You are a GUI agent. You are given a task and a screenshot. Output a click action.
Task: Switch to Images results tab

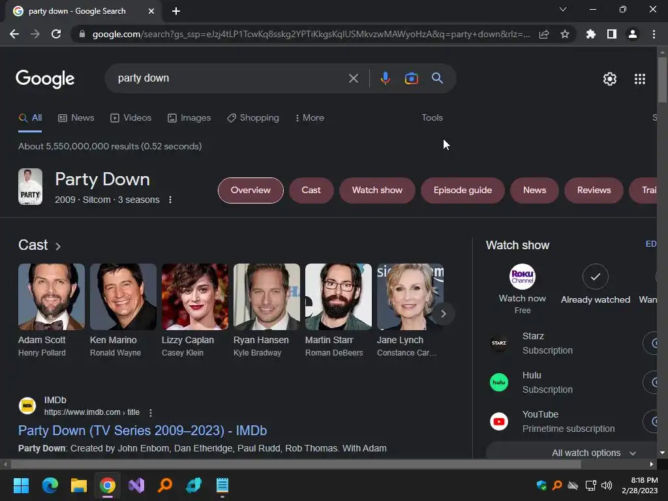click(189, 118)
